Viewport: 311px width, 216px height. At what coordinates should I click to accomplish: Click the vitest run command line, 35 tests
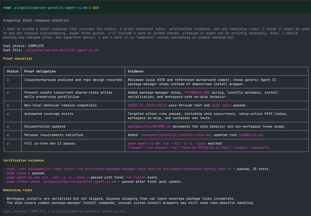(x=136, y=169)
